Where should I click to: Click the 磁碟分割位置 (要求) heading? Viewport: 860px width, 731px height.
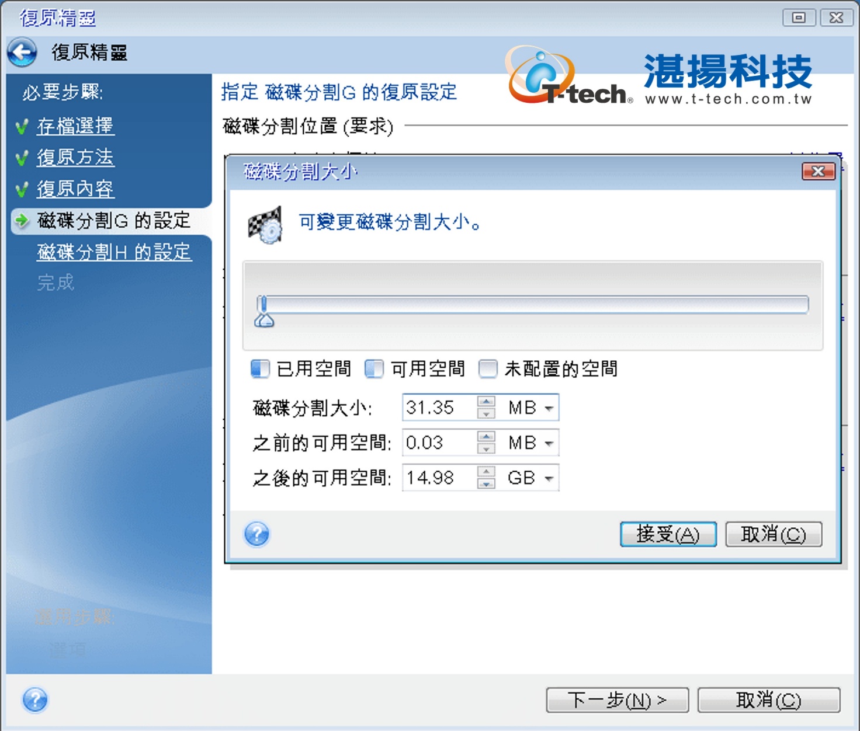pyautogui.click(x=308, y=126)
